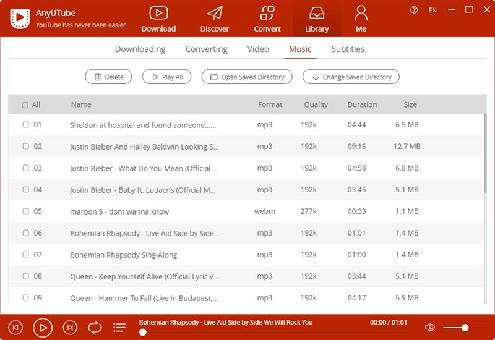This screenshot has height=340, width=495.
Task: Check the box for track 06
Action: [26, 233]
